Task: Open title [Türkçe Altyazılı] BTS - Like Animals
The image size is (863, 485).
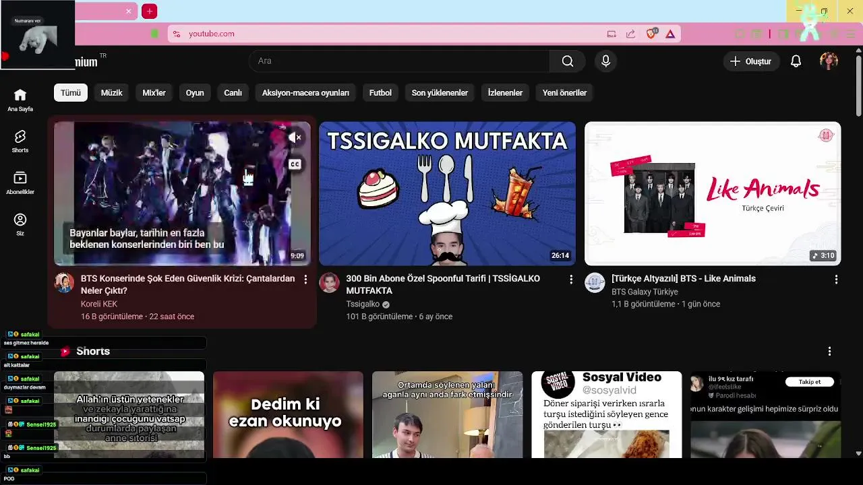Action: pos(683,278)
